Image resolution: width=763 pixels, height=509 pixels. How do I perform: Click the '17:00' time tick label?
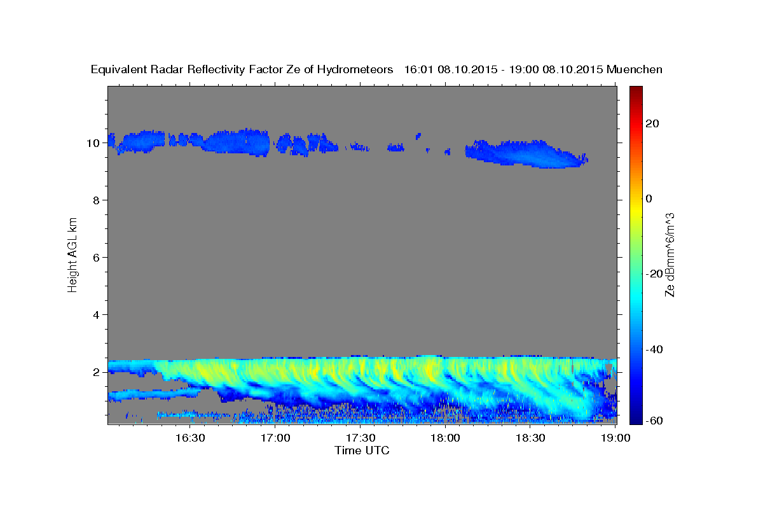pos(275,438)
